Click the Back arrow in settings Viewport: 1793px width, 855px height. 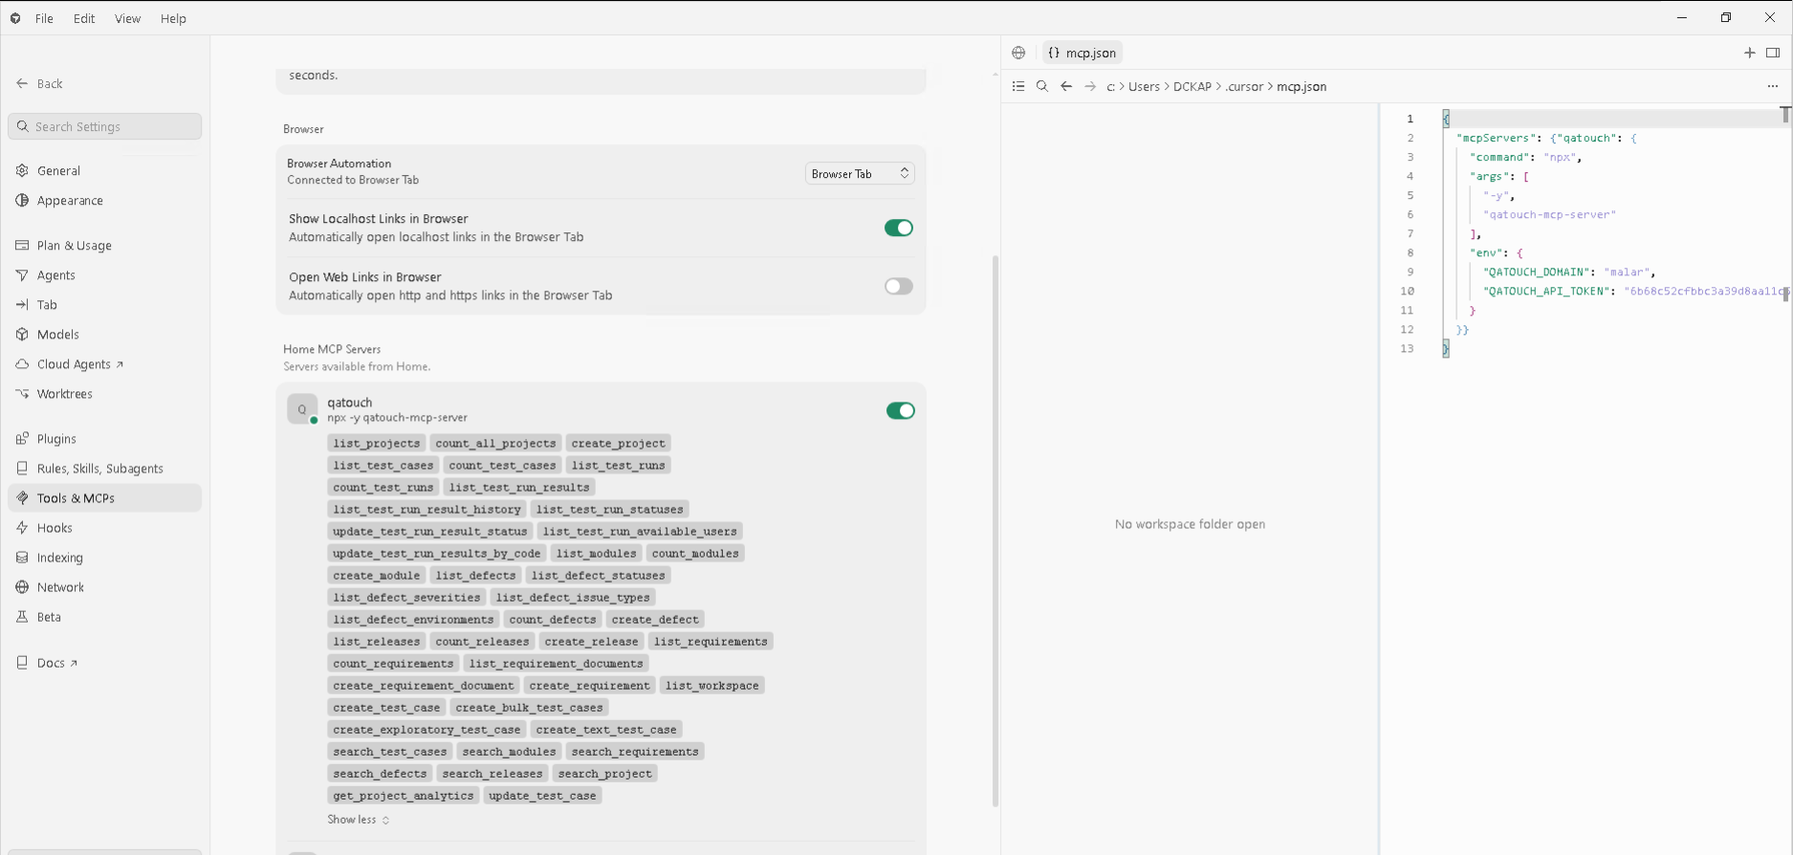(x=22, y=83)
